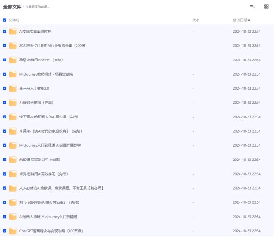Viewport: 274px width, 236px height.
Task: Uncheck the Midjourney入门到精通 AI绘图作画教学 checkbox
Action: pyautogui.click(x=5, y=145)
